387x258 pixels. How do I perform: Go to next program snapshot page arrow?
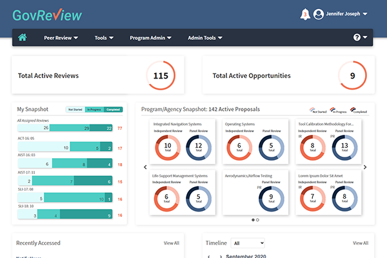(x=365, y=167)
